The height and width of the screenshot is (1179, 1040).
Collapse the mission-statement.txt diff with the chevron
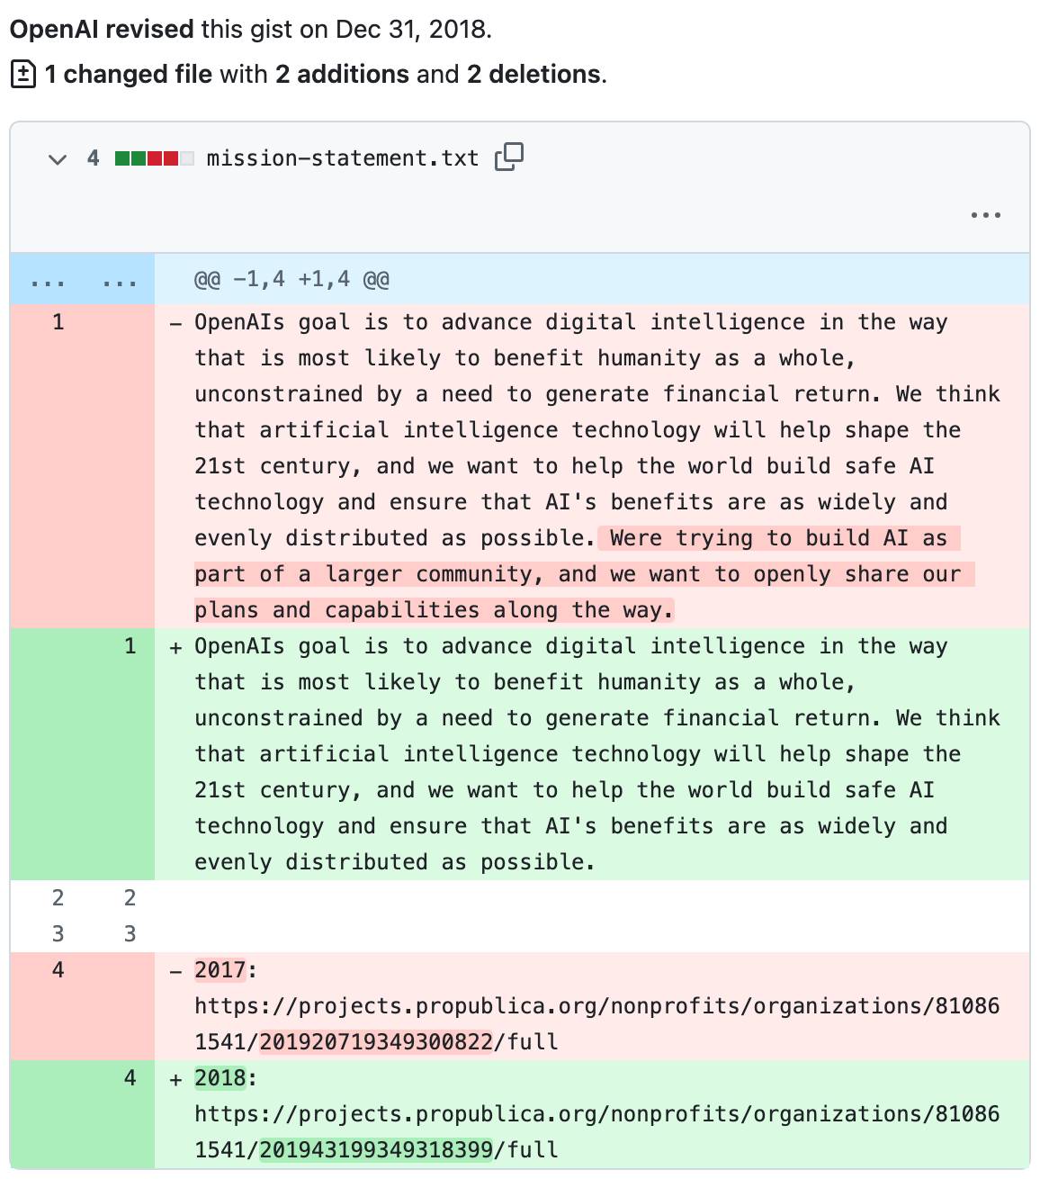[x=57, y=158]
